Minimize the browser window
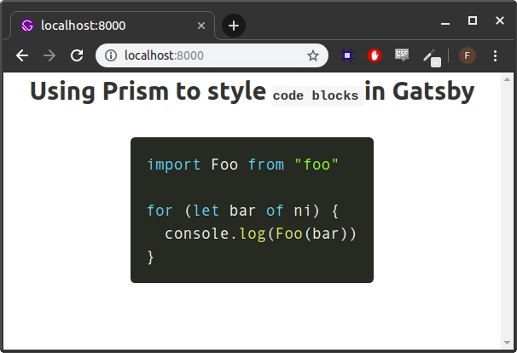The width and height of the screenshot is (517, 353). tap(445, 23)
